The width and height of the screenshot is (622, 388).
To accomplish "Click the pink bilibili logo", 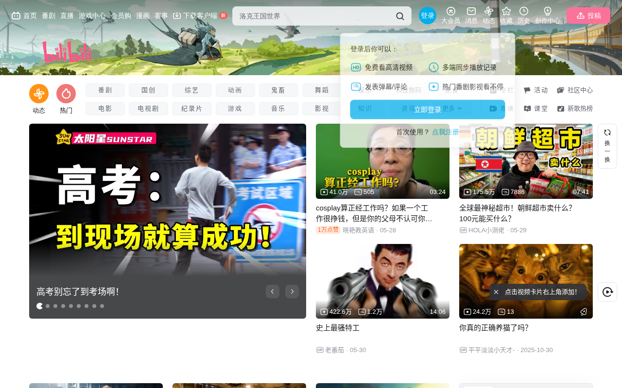I will (x=67, y=52).
